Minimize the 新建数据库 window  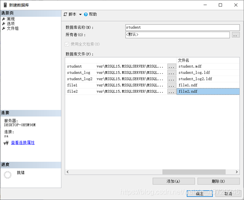(205, 5)
